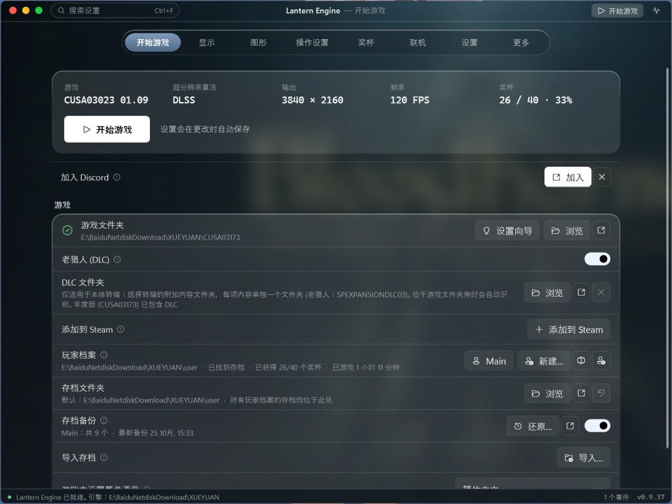This screenshot has width=672, height=504.
Task: Click the status bar text Lantern Engine 已就绪
Action: [x=52, y=497]
